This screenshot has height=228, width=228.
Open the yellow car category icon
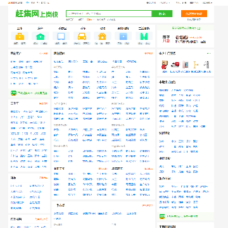(x=82, y=36)
